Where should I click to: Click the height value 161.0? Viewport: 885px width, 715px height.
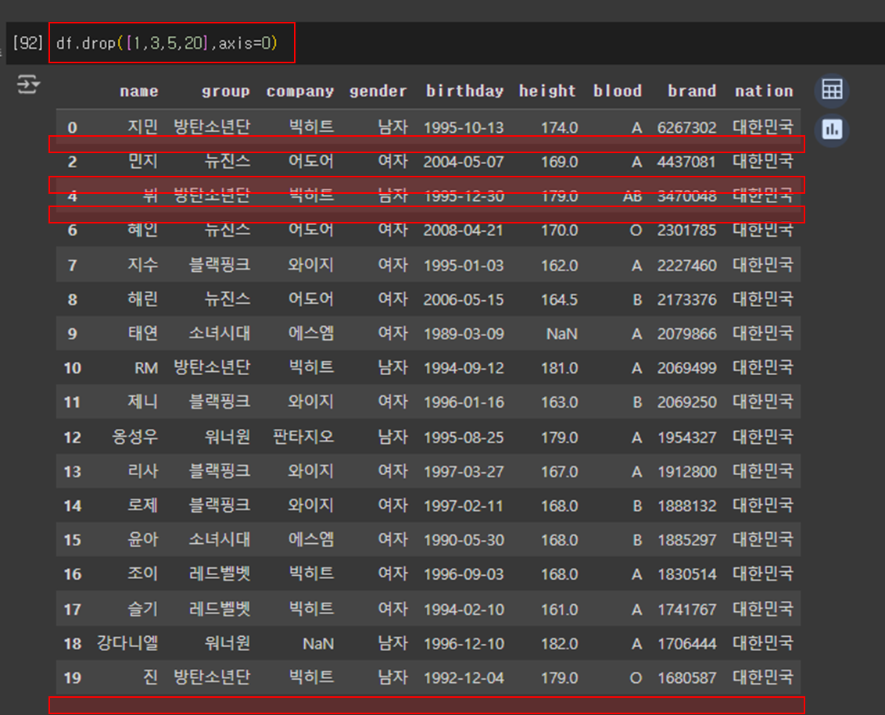click(x=559, y=610)
